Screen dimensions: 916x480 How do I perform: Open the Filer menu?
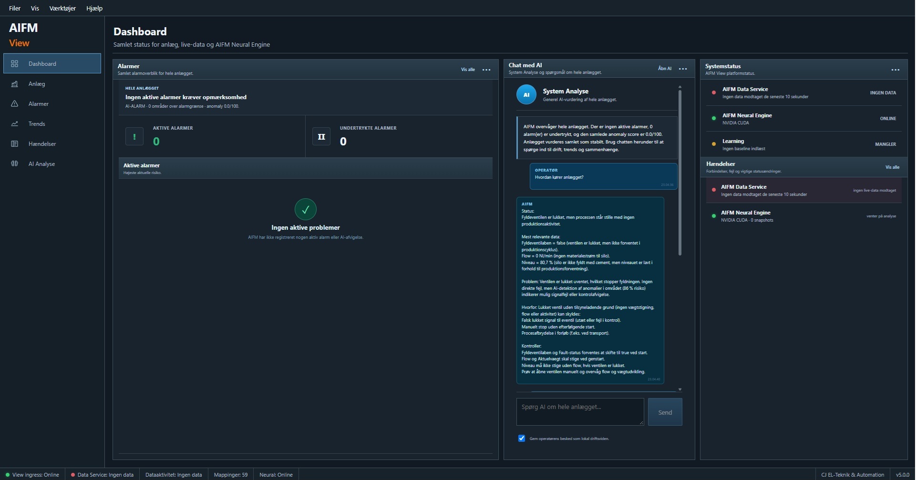[x=15, y=8]
